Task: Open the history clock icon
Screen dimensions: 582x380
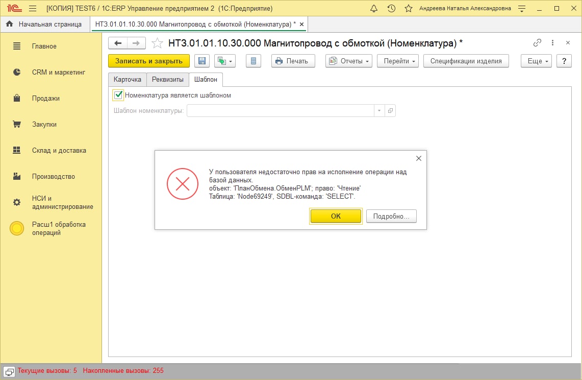Action: [x=391, y=8]
